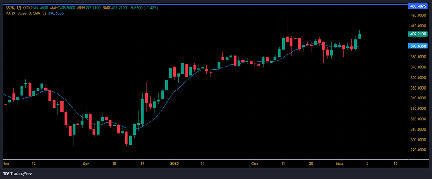Click the MA value 390.6356 in legend
The image size is (432, 179).
tap(55, 13)
